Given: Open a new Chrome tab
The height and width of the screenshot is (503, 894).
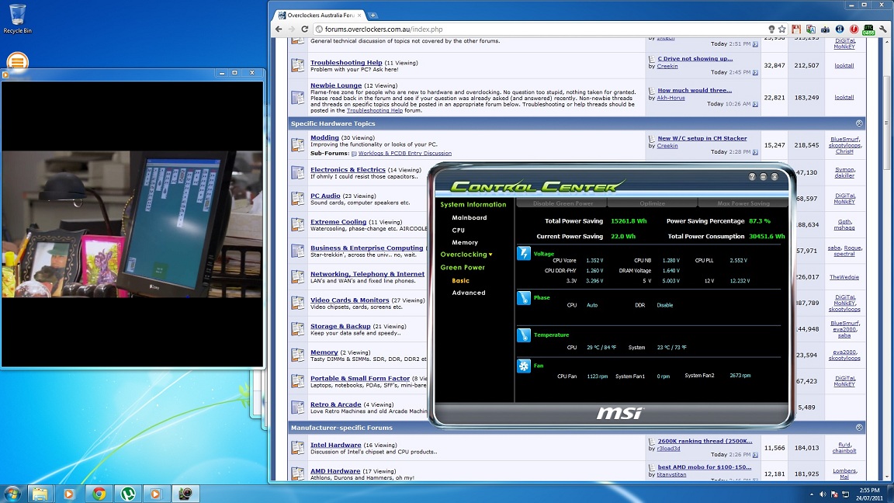Looking at the screenshot, I should click(372, 16).
